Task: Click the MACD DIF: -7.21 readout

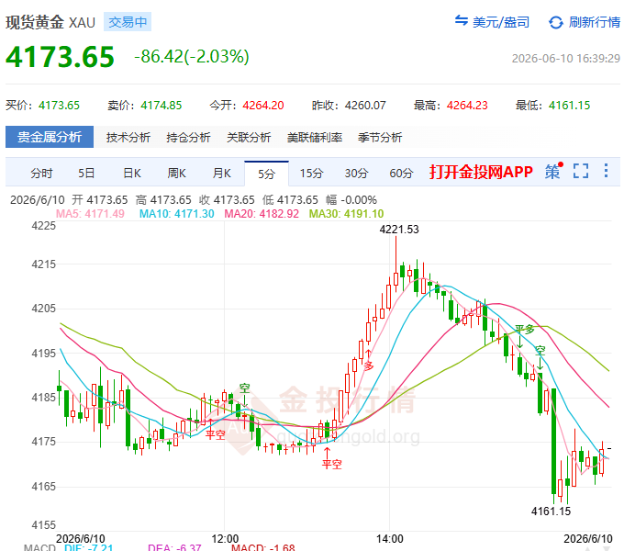Action: pos(88,548)
